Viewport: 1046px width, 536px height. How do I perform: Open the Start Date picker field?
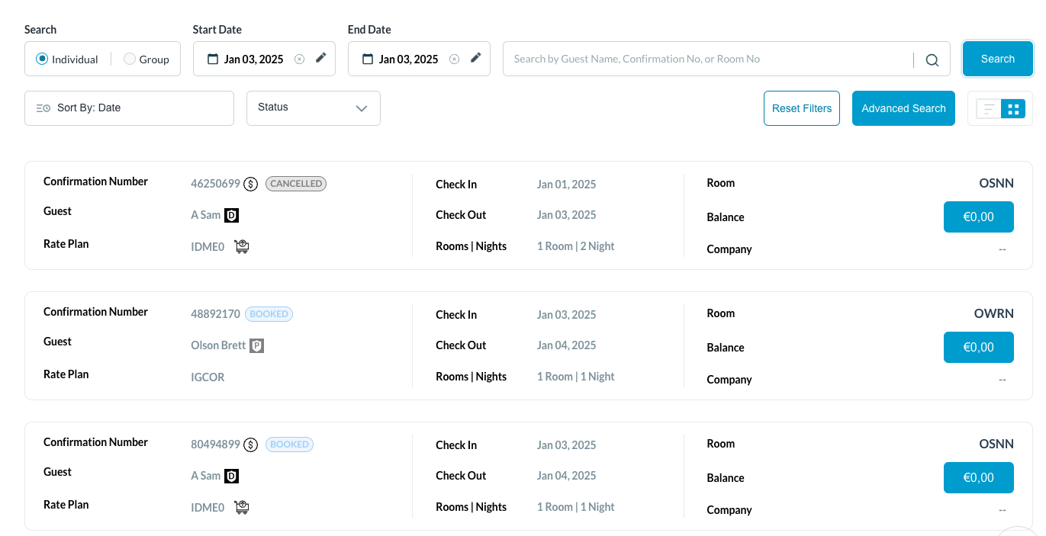(252, 59)
